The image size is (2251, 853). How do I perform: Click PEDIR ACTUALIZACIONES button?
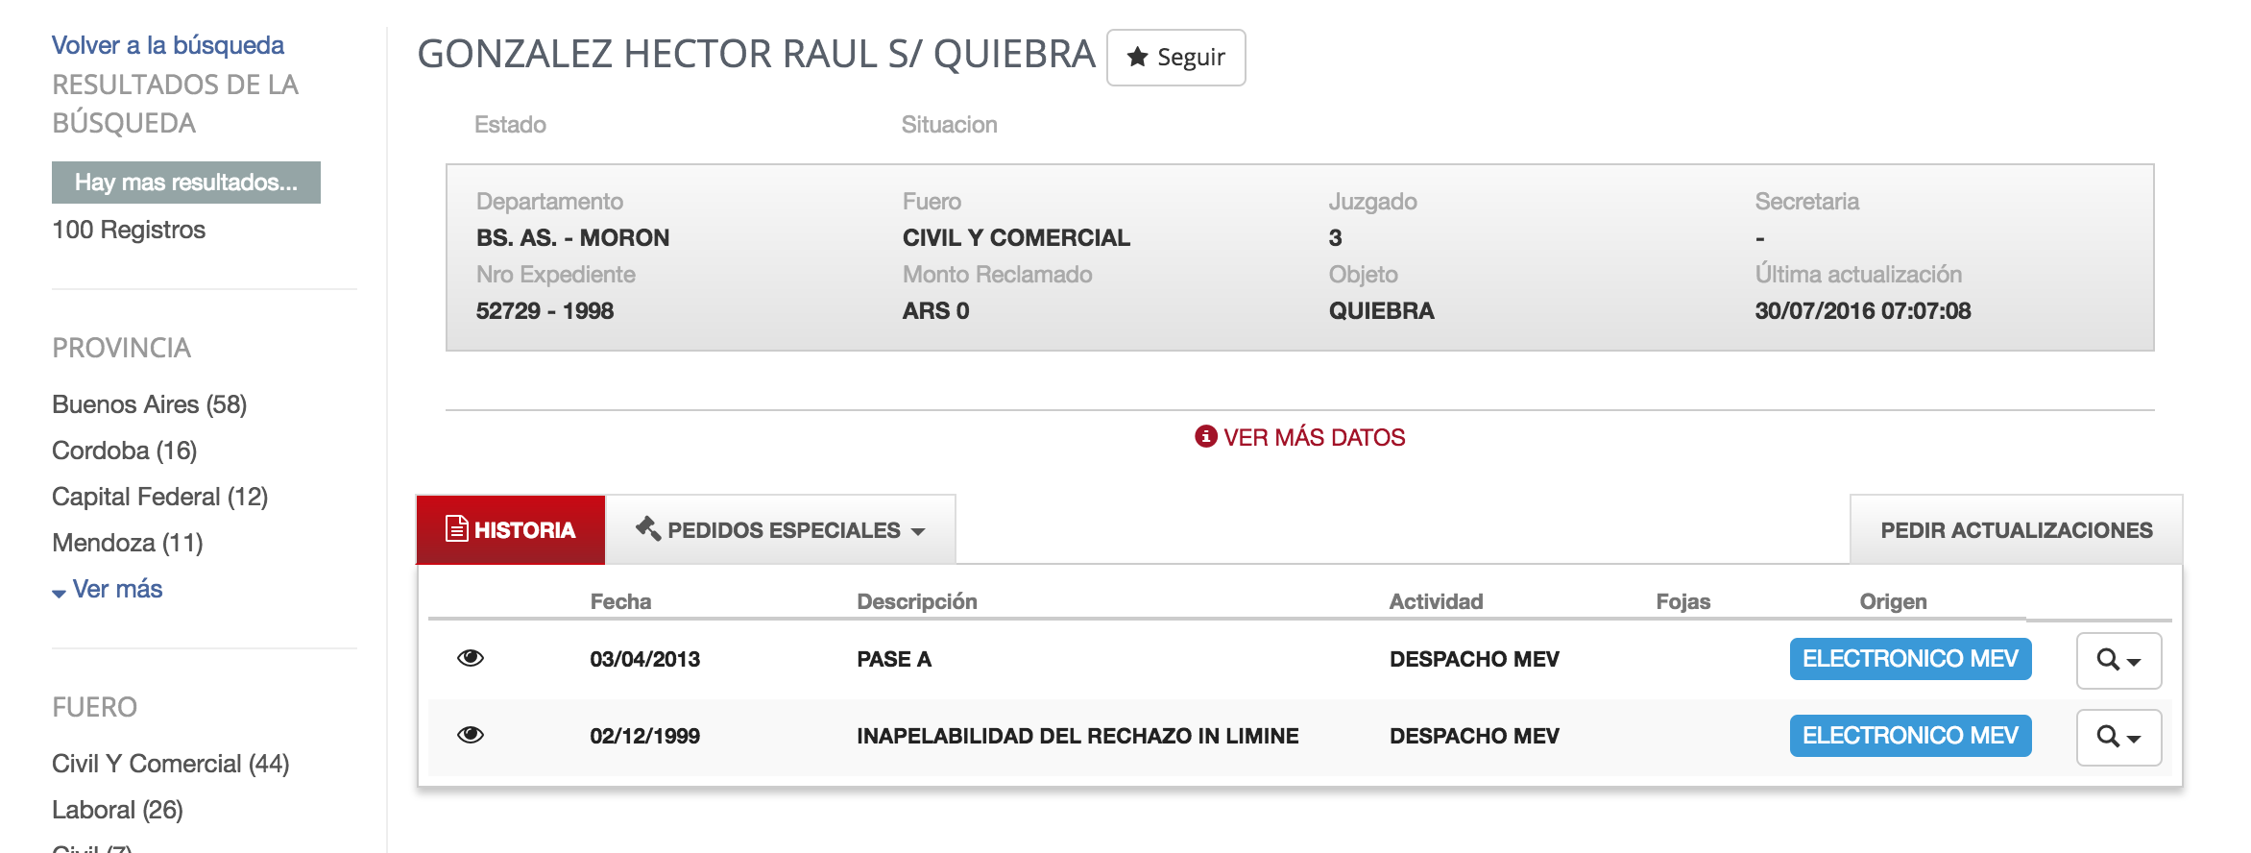[2016, 529]
